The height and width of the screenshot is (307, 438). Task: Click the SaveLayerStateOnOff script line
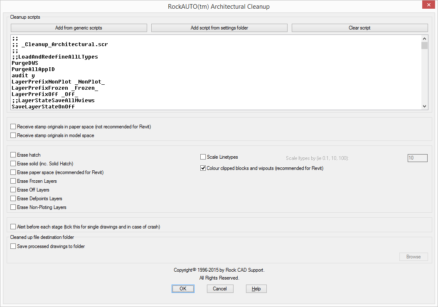[43, 107]
